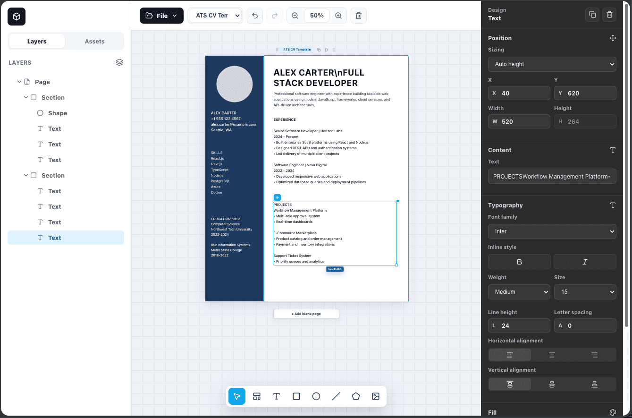632x418 pixels.
Task: Select the Rectangle shape tool
Action: pyautogui.click(x=296, y=396)
